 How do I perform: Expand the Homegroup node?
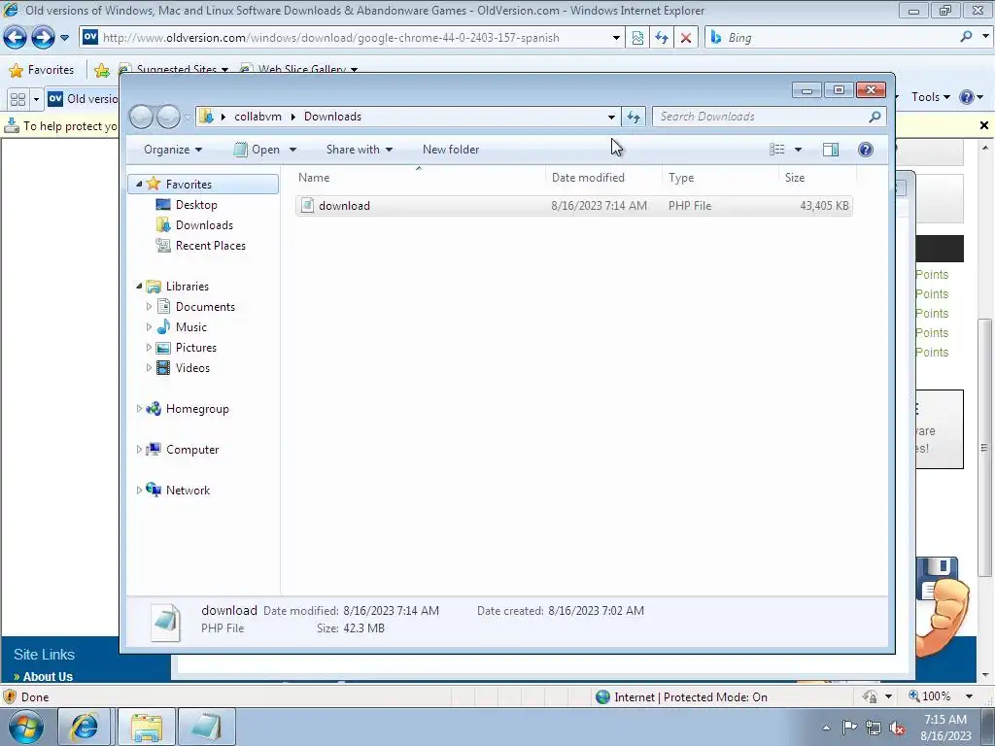tap(139, 409)
